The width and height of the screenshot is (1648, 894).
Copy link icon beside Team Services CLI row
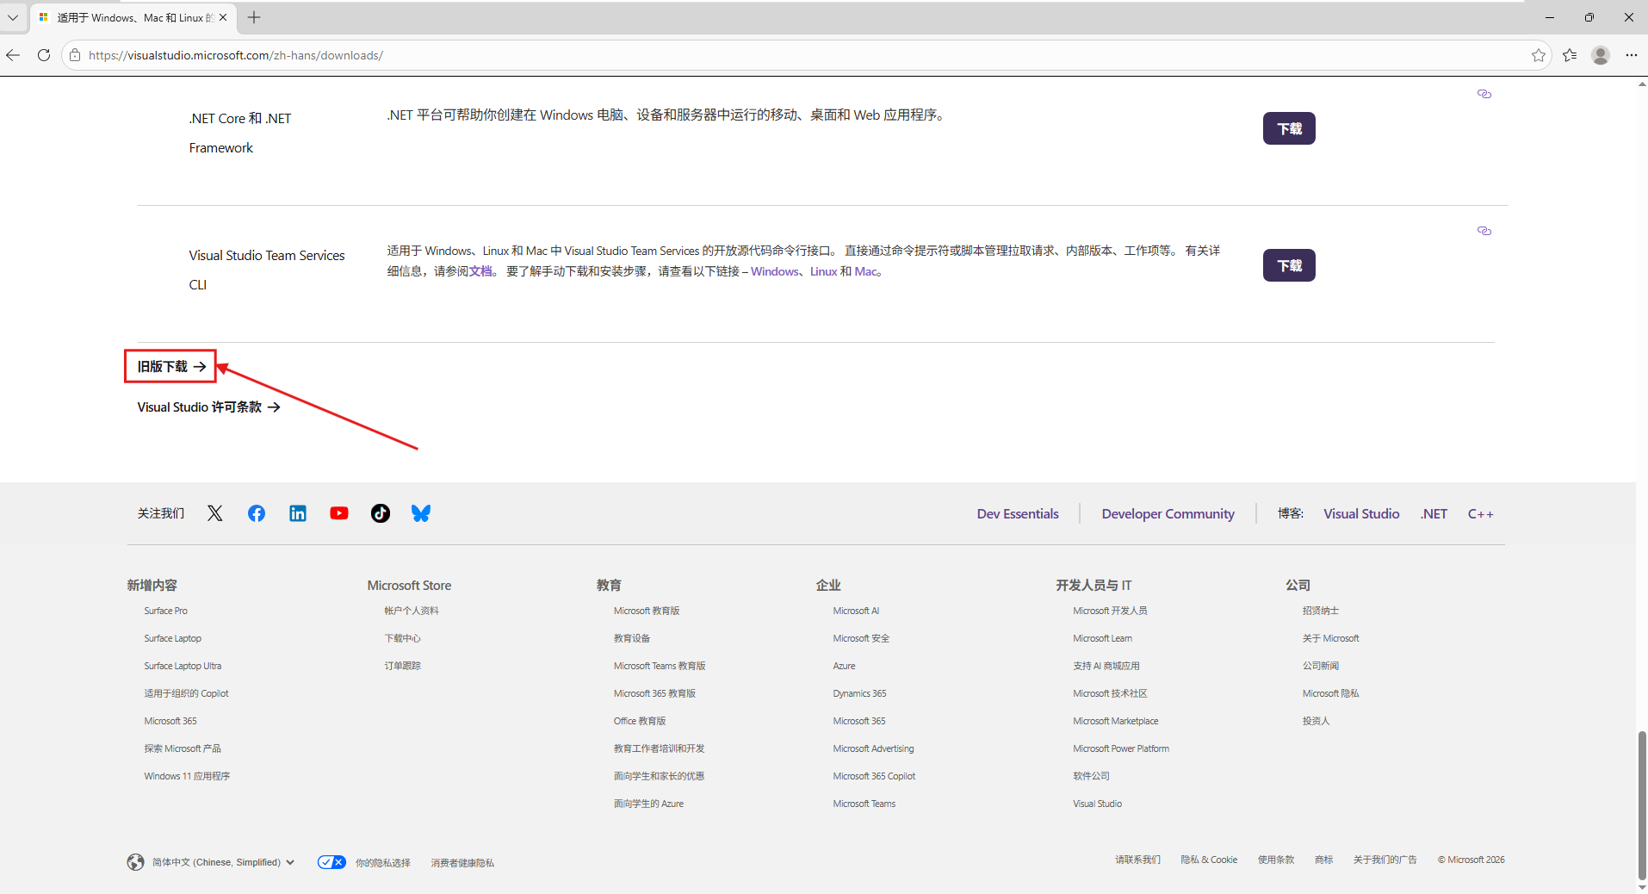click(x=1484, y=231)
